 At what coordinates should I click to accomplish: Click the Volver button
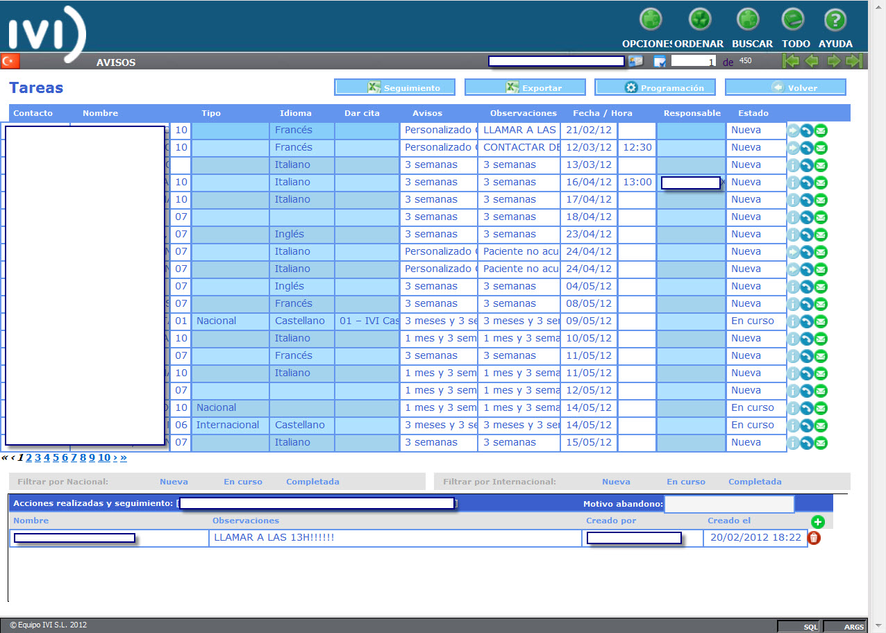click(785, 87)
